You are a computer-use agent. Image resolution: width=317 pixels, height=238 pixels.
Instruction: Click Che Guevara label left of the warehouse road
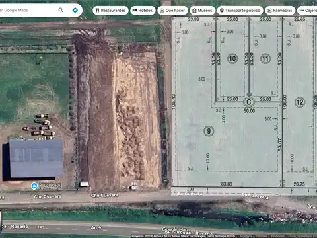tap(48, 196)
